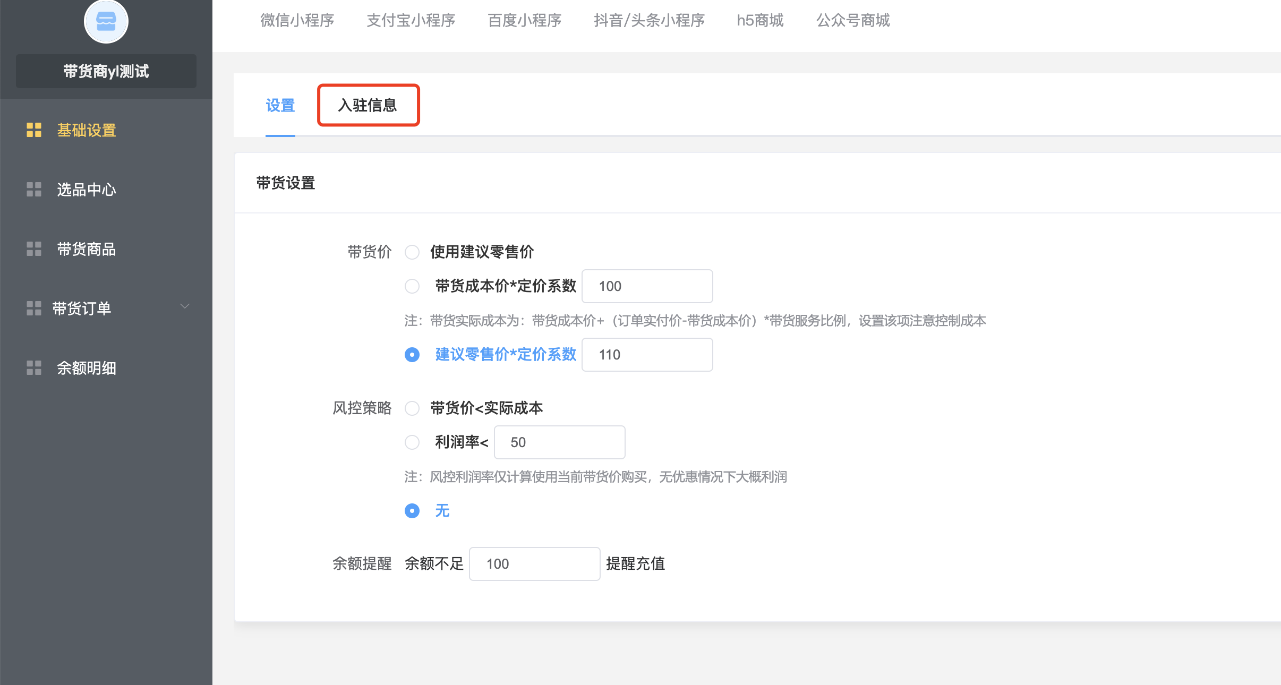This screenshot has height=685, width=1281.
Task: Select 带货成本价*定价系数 radio option
Action: [412, 286]
